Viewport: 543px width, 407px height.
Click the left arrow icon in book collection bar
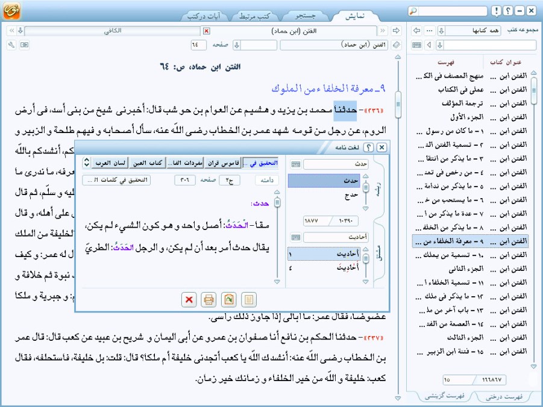tap(417, 31)
